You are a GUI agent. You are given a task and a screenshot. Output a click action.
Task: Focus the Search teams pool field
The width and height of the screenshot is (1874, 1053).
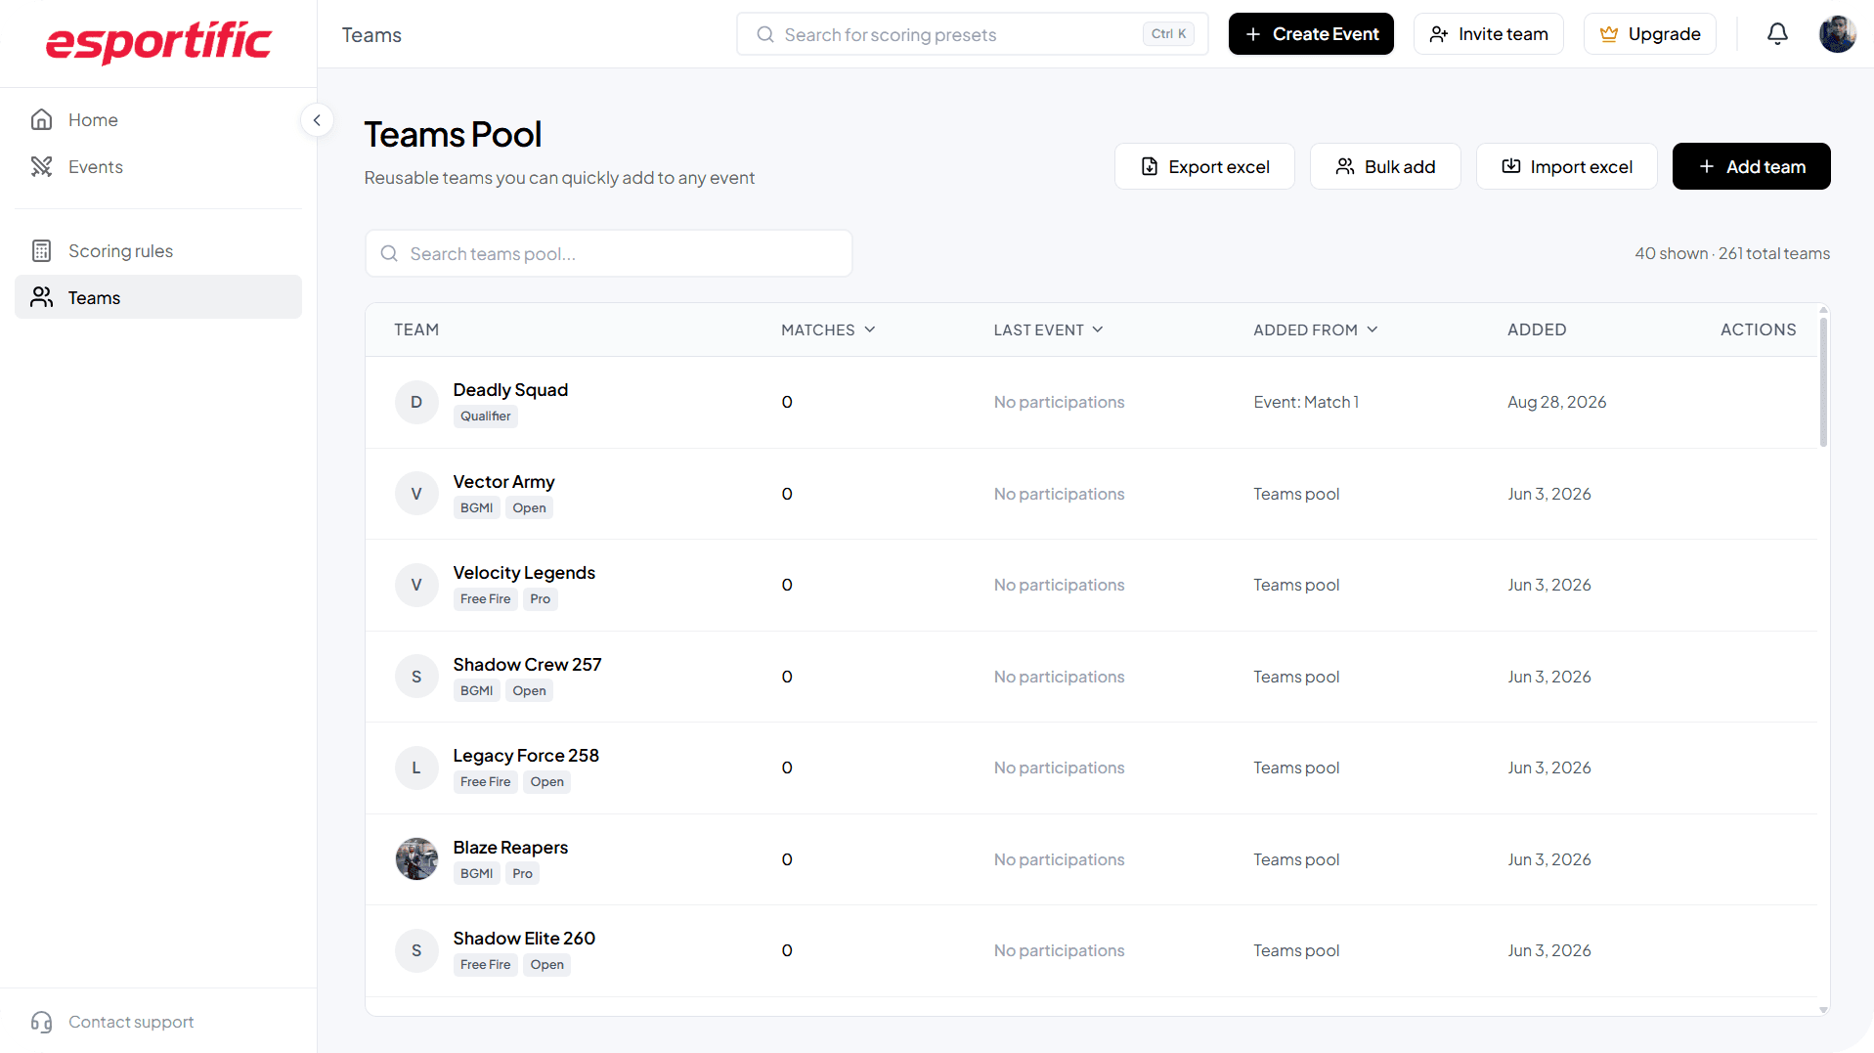click(608, 253)
